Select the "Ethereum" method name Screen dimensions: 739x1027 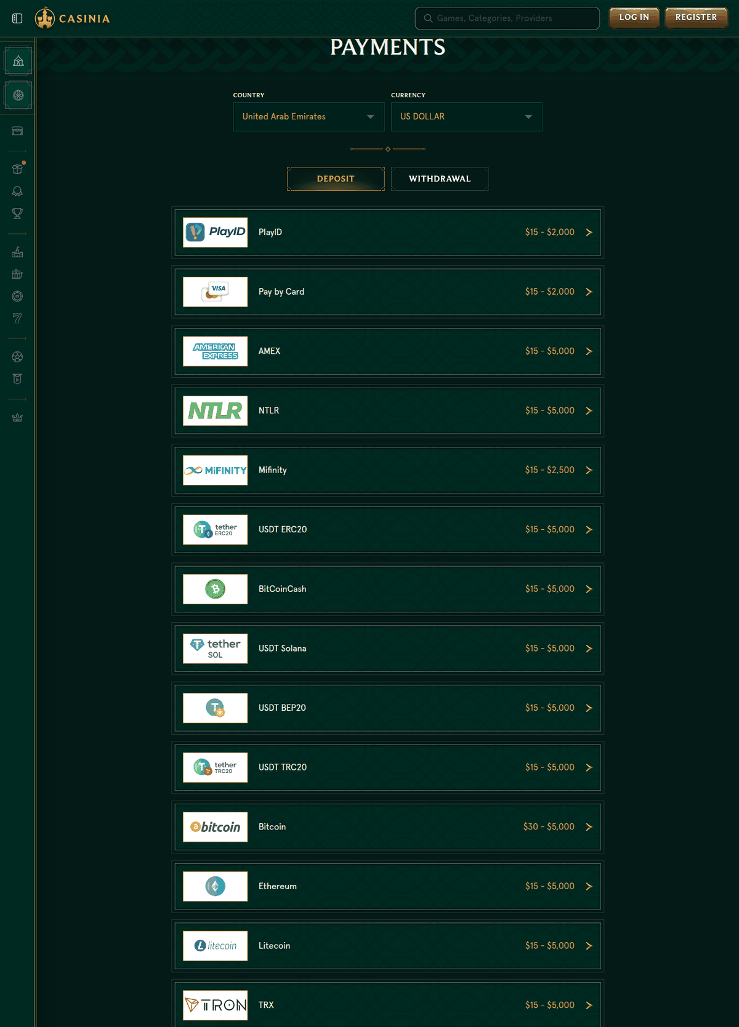point(278,887)
